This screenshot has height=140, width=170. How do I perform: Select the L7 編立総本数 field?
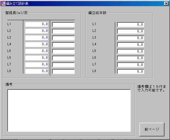(x=131, y=65)
